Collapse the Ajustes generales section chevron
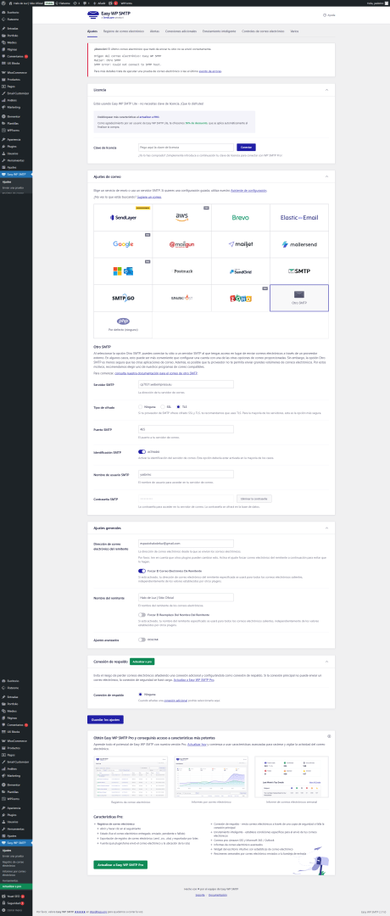 (x=326, y=528)
